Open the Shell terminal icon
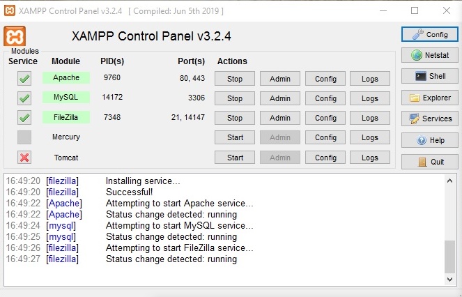 click(x=429, y=76)
